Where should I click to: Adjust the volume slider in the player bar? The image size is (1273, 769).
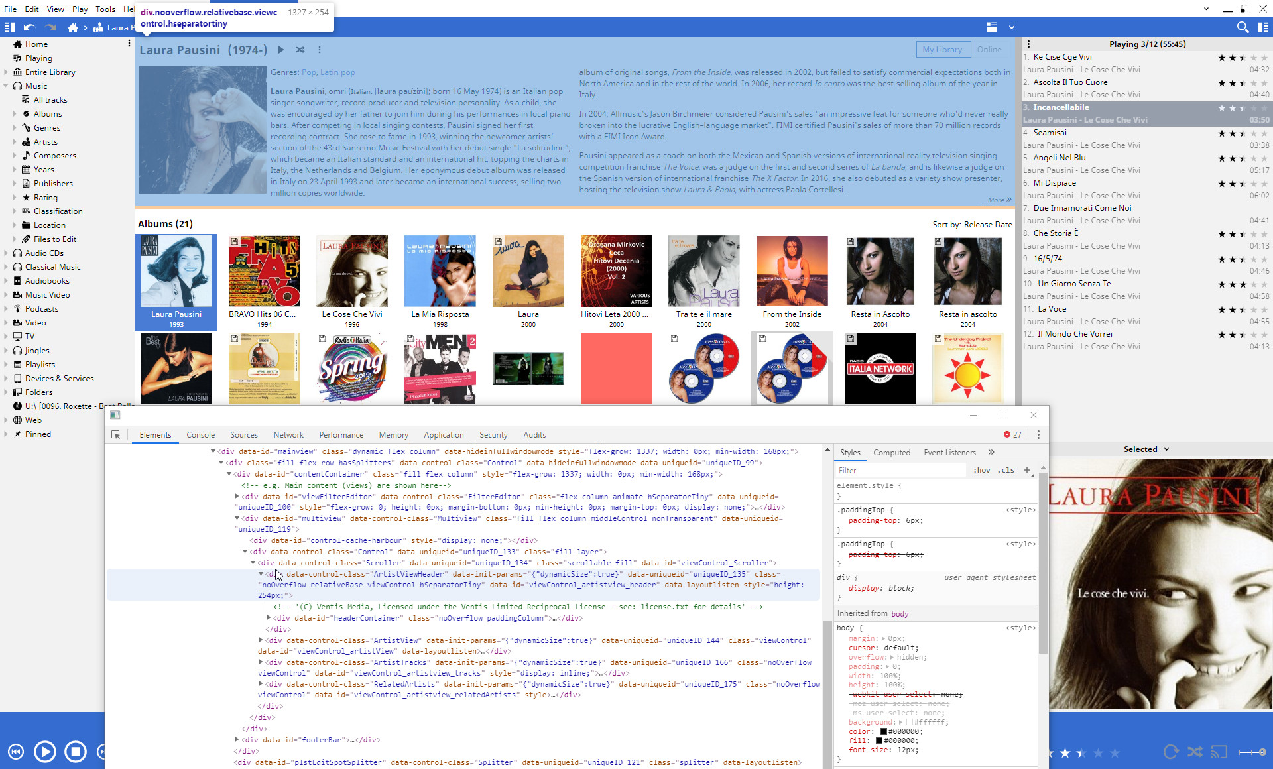tap(1252, 752)
